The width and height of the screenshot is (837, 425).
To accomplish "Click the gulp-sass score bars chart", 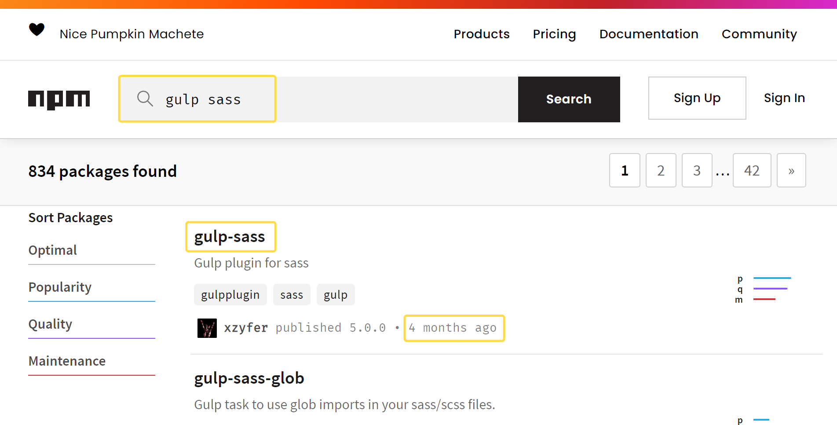I will [x=764, y=289].
